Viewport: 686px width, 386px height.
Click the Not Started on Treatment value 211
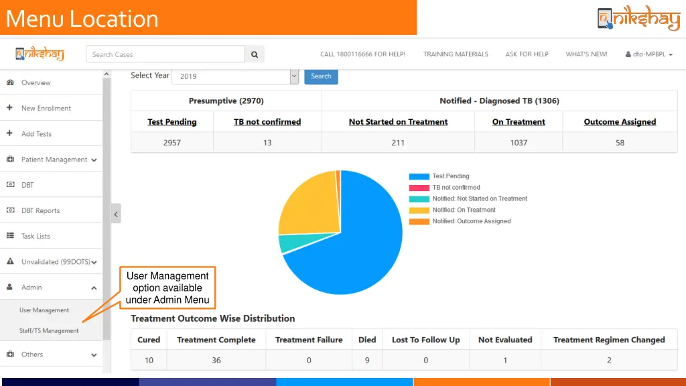[x=398, y=143]
